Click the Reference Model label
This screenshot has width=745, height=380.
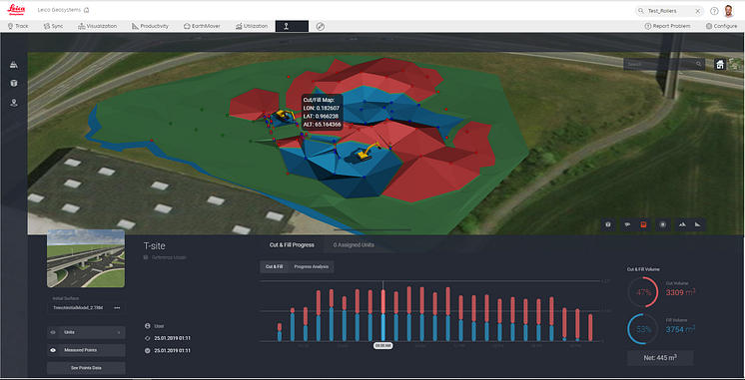coord(169,257)
